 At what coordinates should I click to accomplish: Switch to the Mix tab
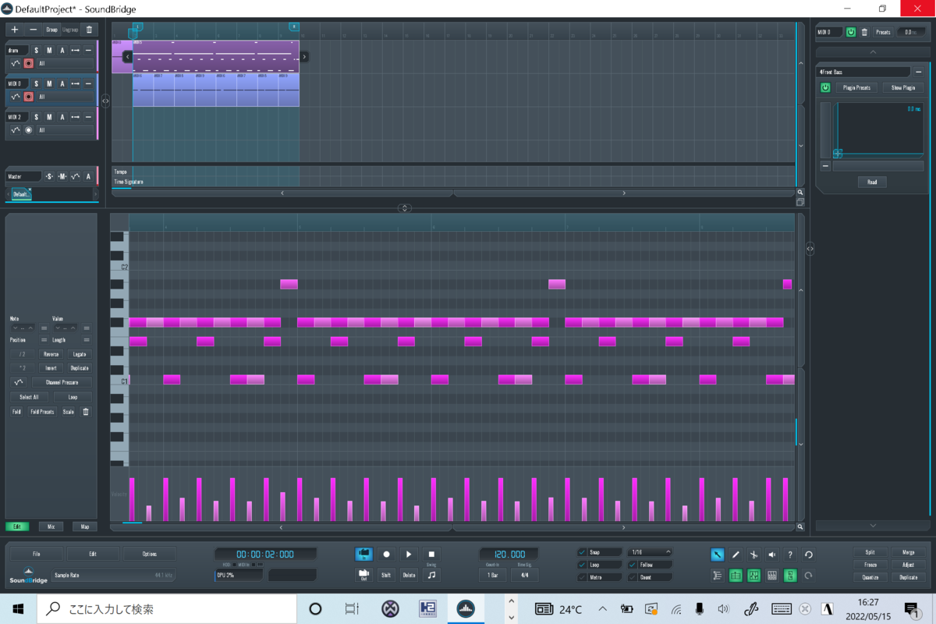[x=51, y=526]
